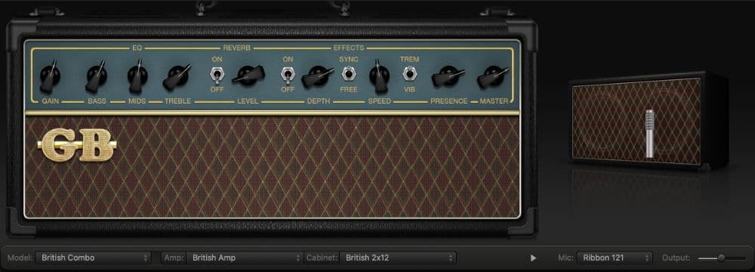This screenshot has height=272, width=755.
Task: Click the PRESENCE label
Action: pos(448,101)
